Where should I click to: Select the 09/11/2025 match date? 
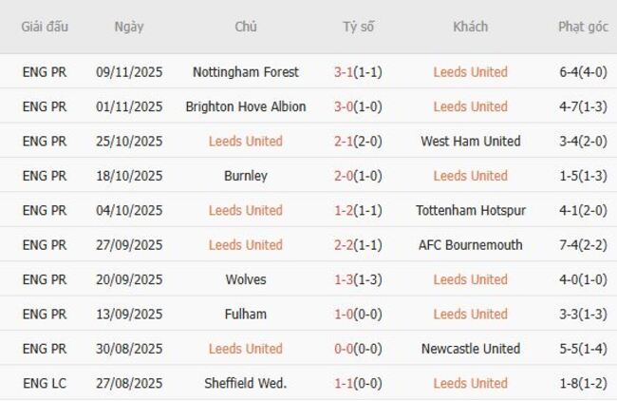(x=129, y=72)
